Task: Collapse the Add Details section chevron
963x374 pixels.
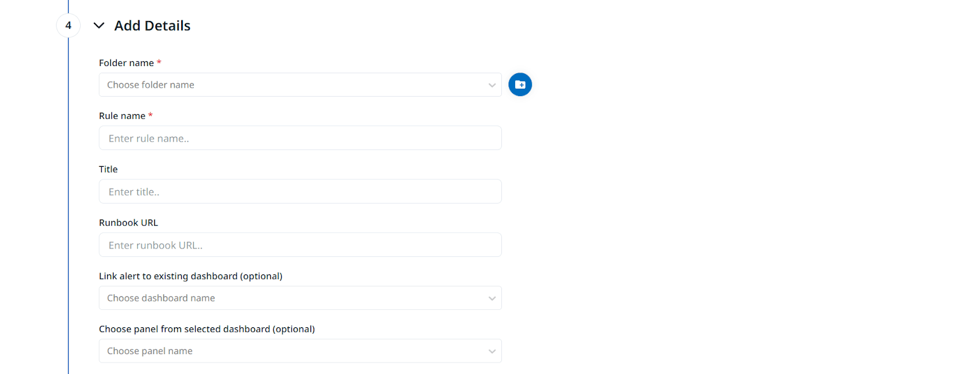Action: pyautogui.click(x=99, y=25)
